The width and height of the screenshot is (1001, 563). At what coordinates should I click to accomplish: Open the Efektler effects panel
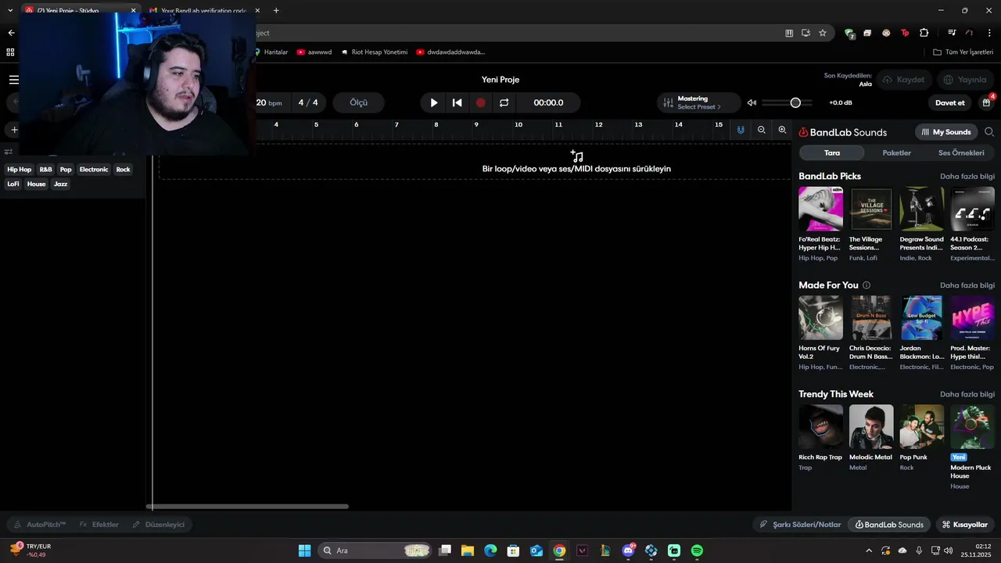(x=99, y=525)
